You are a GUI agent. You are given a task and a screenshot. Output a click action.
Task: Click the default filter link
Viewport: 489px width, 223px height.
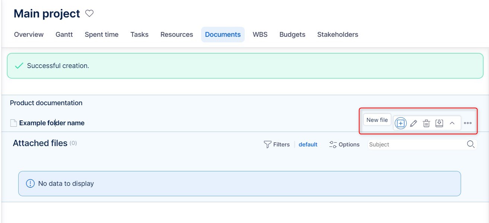coord(308,145)
